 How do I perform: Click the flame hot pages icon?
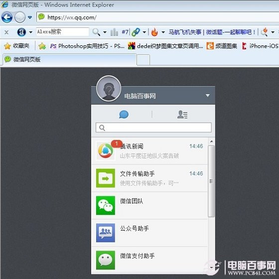coord(154,32)
